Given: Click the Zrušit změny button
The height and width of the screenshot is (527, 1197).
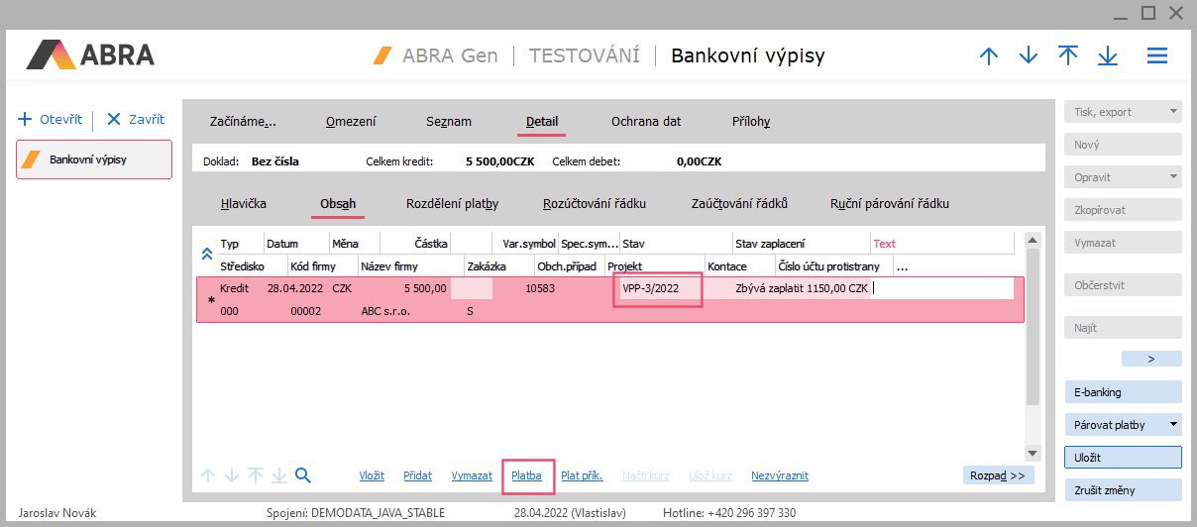Looking at the screenshot, I should pyautogui.click(x=1123, y=490).
